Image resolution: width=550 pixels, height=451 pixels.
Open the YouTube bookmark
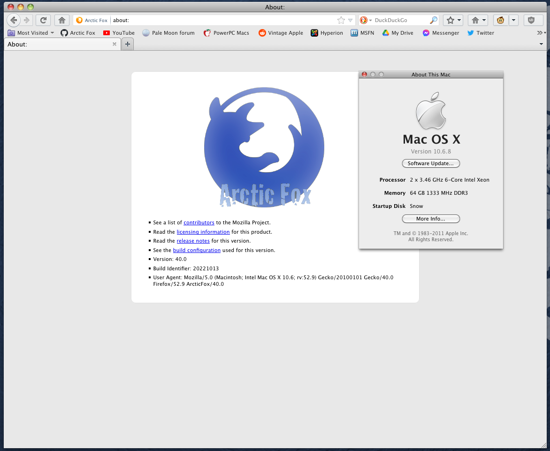pos(119,33)
